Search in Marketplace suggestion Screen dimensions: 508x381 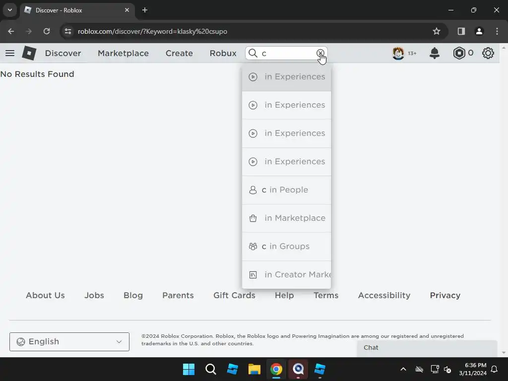(286, 218)
